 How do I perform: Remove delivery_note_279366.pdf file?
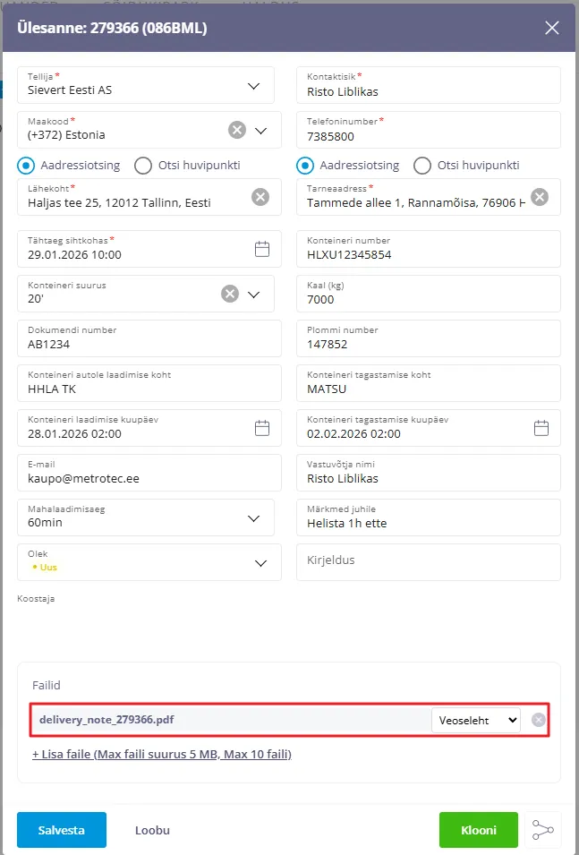[538, 720]
